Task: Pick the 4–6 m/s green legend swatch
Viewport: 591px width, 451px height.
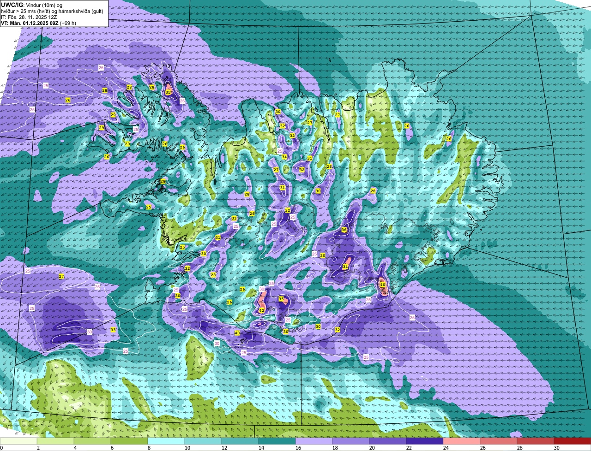Action: click(x=93, y=441)
